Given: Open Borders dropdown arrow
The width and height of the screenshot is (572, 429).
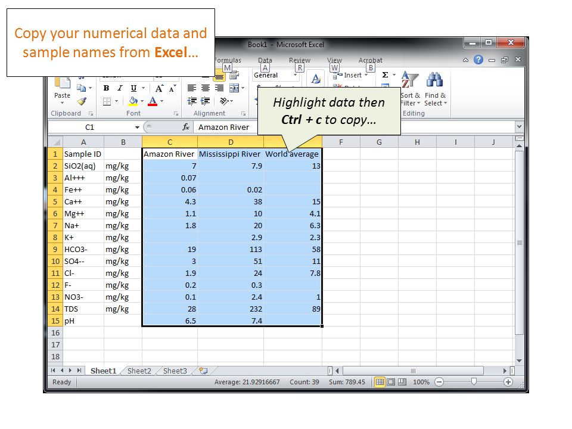Looking at the screenshot, I should pos(116,101).
